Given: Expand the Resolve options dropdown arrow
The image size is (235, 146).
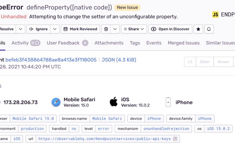Looking at the screenshot, I should (x=21, y=29).
